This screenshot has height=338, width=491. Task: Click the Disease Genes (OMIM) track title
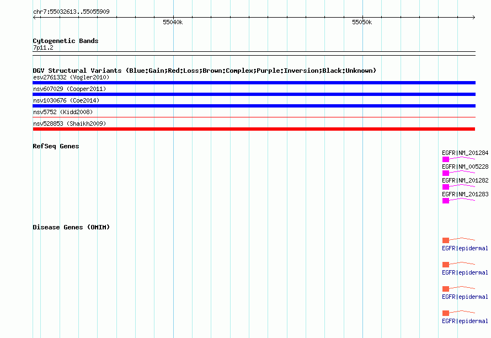click(71, 227)
